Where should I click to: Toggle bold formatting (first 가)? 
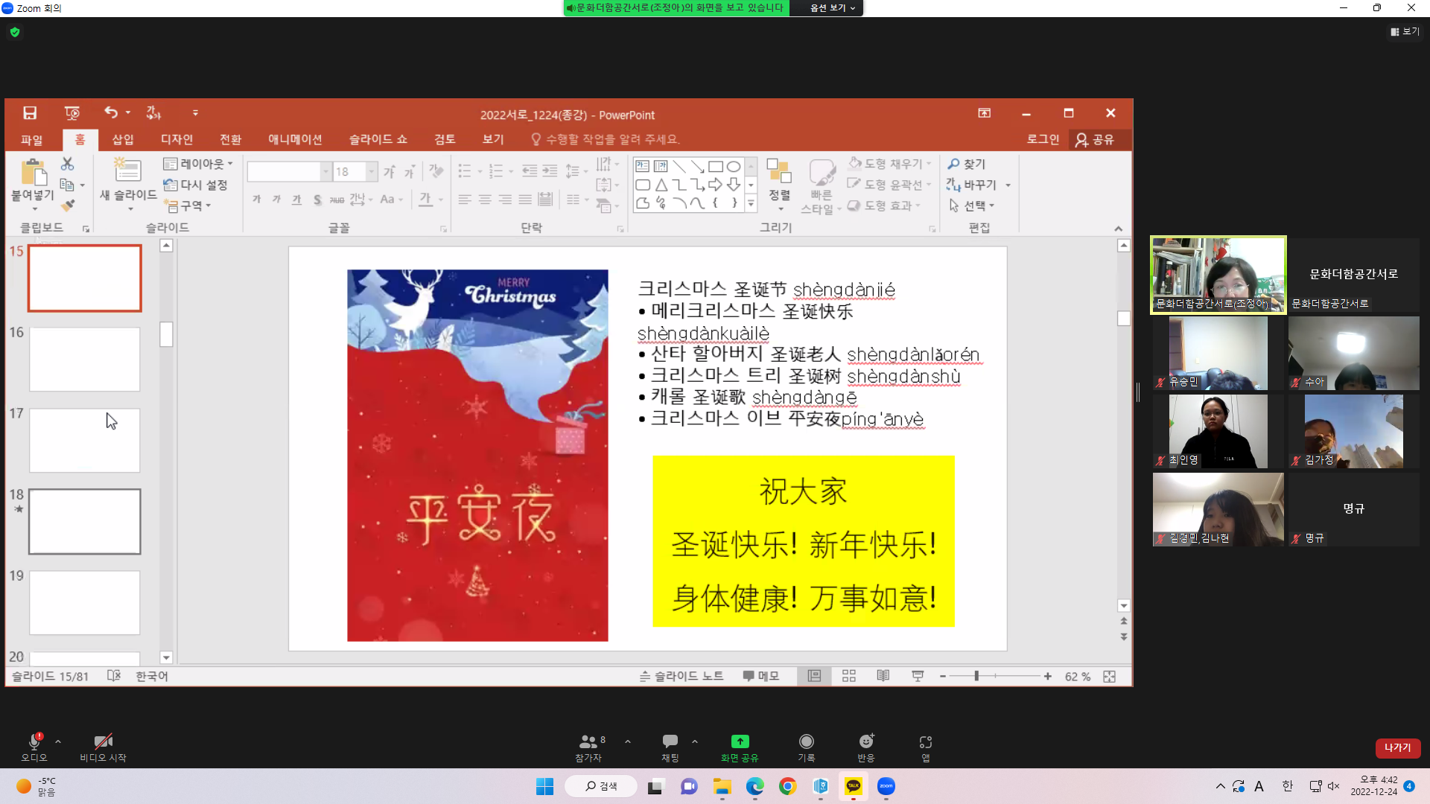point(257,199)
